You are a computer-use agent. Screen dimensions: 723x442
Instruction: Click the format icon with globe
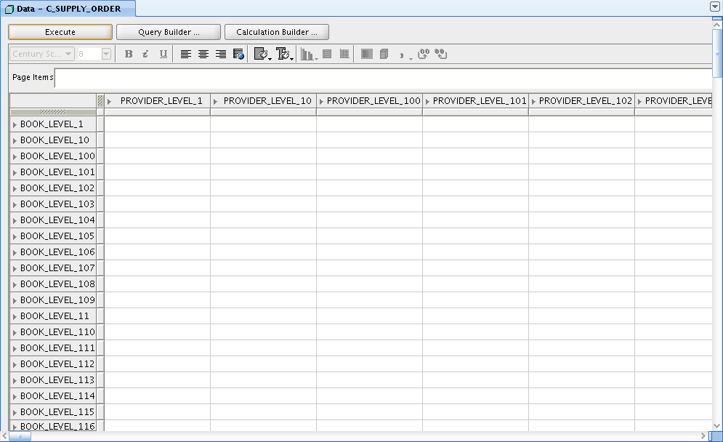tap(238, 54)
